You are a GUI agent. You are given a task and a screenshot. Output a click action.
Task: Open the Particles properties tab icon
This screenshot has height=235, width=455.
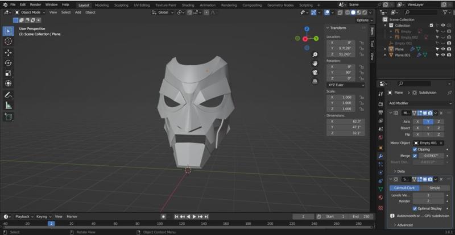380,164
